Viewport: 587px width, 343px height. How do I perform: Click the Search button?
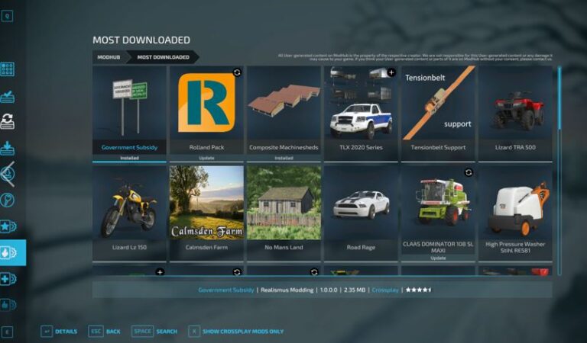(154, 332)
